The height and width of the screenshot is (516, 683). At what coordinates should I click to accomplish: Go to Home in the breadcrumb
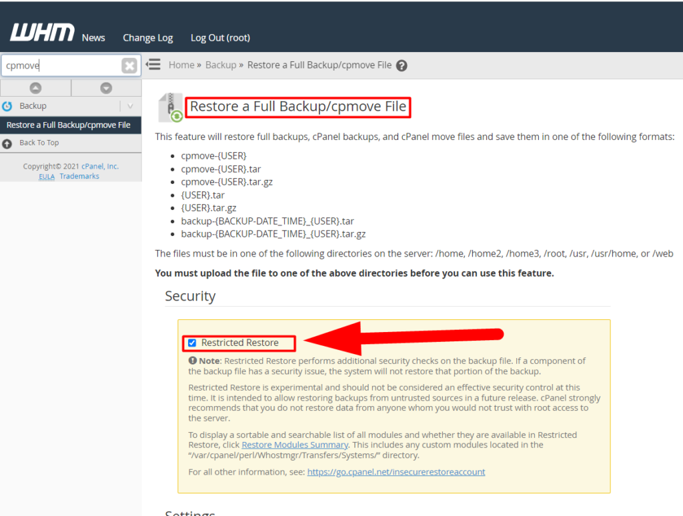pos(181,65)
